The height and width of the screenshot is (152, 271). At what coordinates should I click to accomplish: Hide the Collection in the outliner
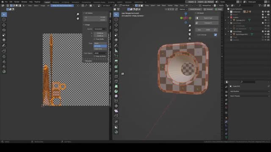pos(265,12)
